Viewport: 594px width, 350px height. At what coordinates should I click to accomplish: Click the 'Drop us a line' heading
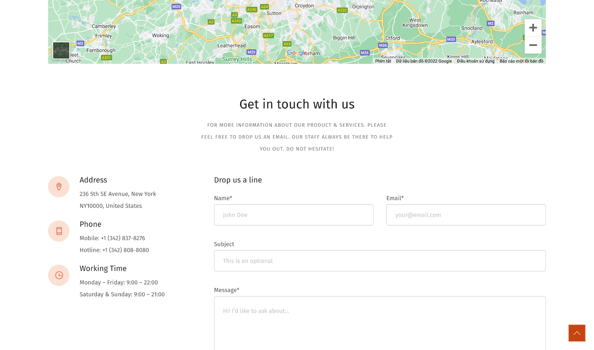238,180
